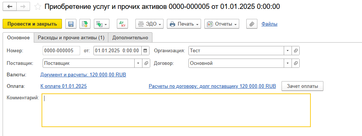Screen dimensions: 362x136
Task: Switch to Расходы и прочие активы tab
Action: pos(71,38)
